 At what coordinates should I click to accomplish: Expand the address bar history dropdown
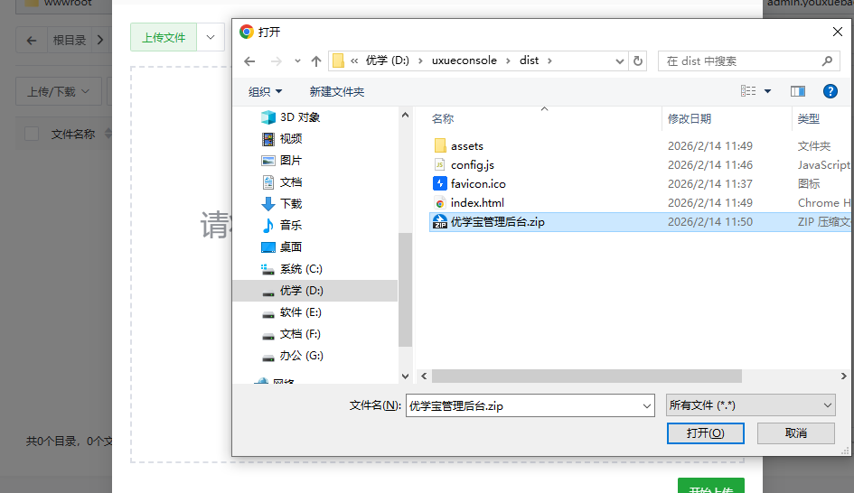(x=619, y=60)
